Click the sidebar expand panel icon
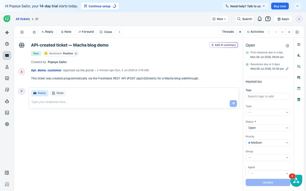 coord(7,173)
